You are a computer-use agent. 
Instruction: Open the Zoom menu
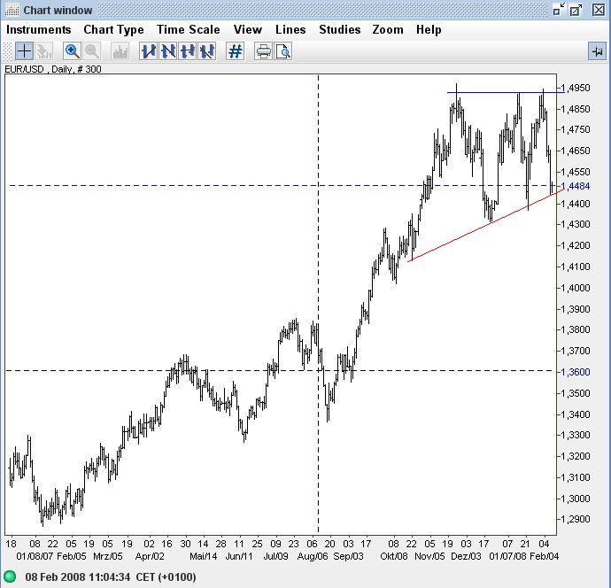coord(388,29)
